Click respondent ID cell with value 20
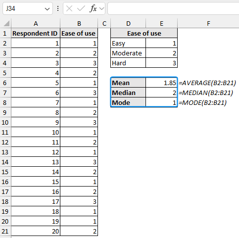The height and width of the screenshot is (238, 239). tap(36, 231)
